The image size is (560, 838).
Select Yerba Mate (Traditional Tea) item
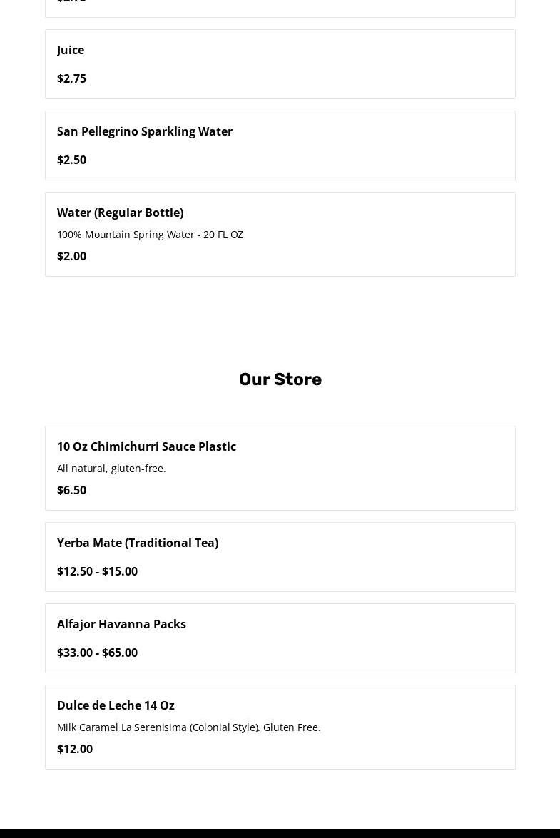coord(138,543)
